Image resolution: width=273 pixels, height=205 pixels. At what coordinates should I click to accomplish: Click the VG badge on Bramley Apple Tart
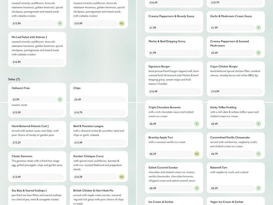(197, 154)
